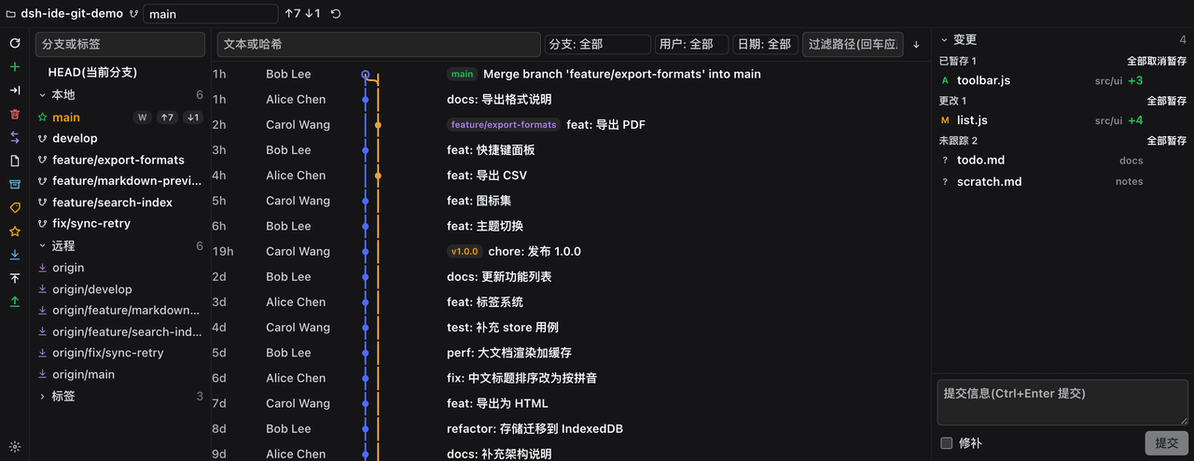
Task: Click the A status icon for toolbar.js
Action: tap(945, 80)
